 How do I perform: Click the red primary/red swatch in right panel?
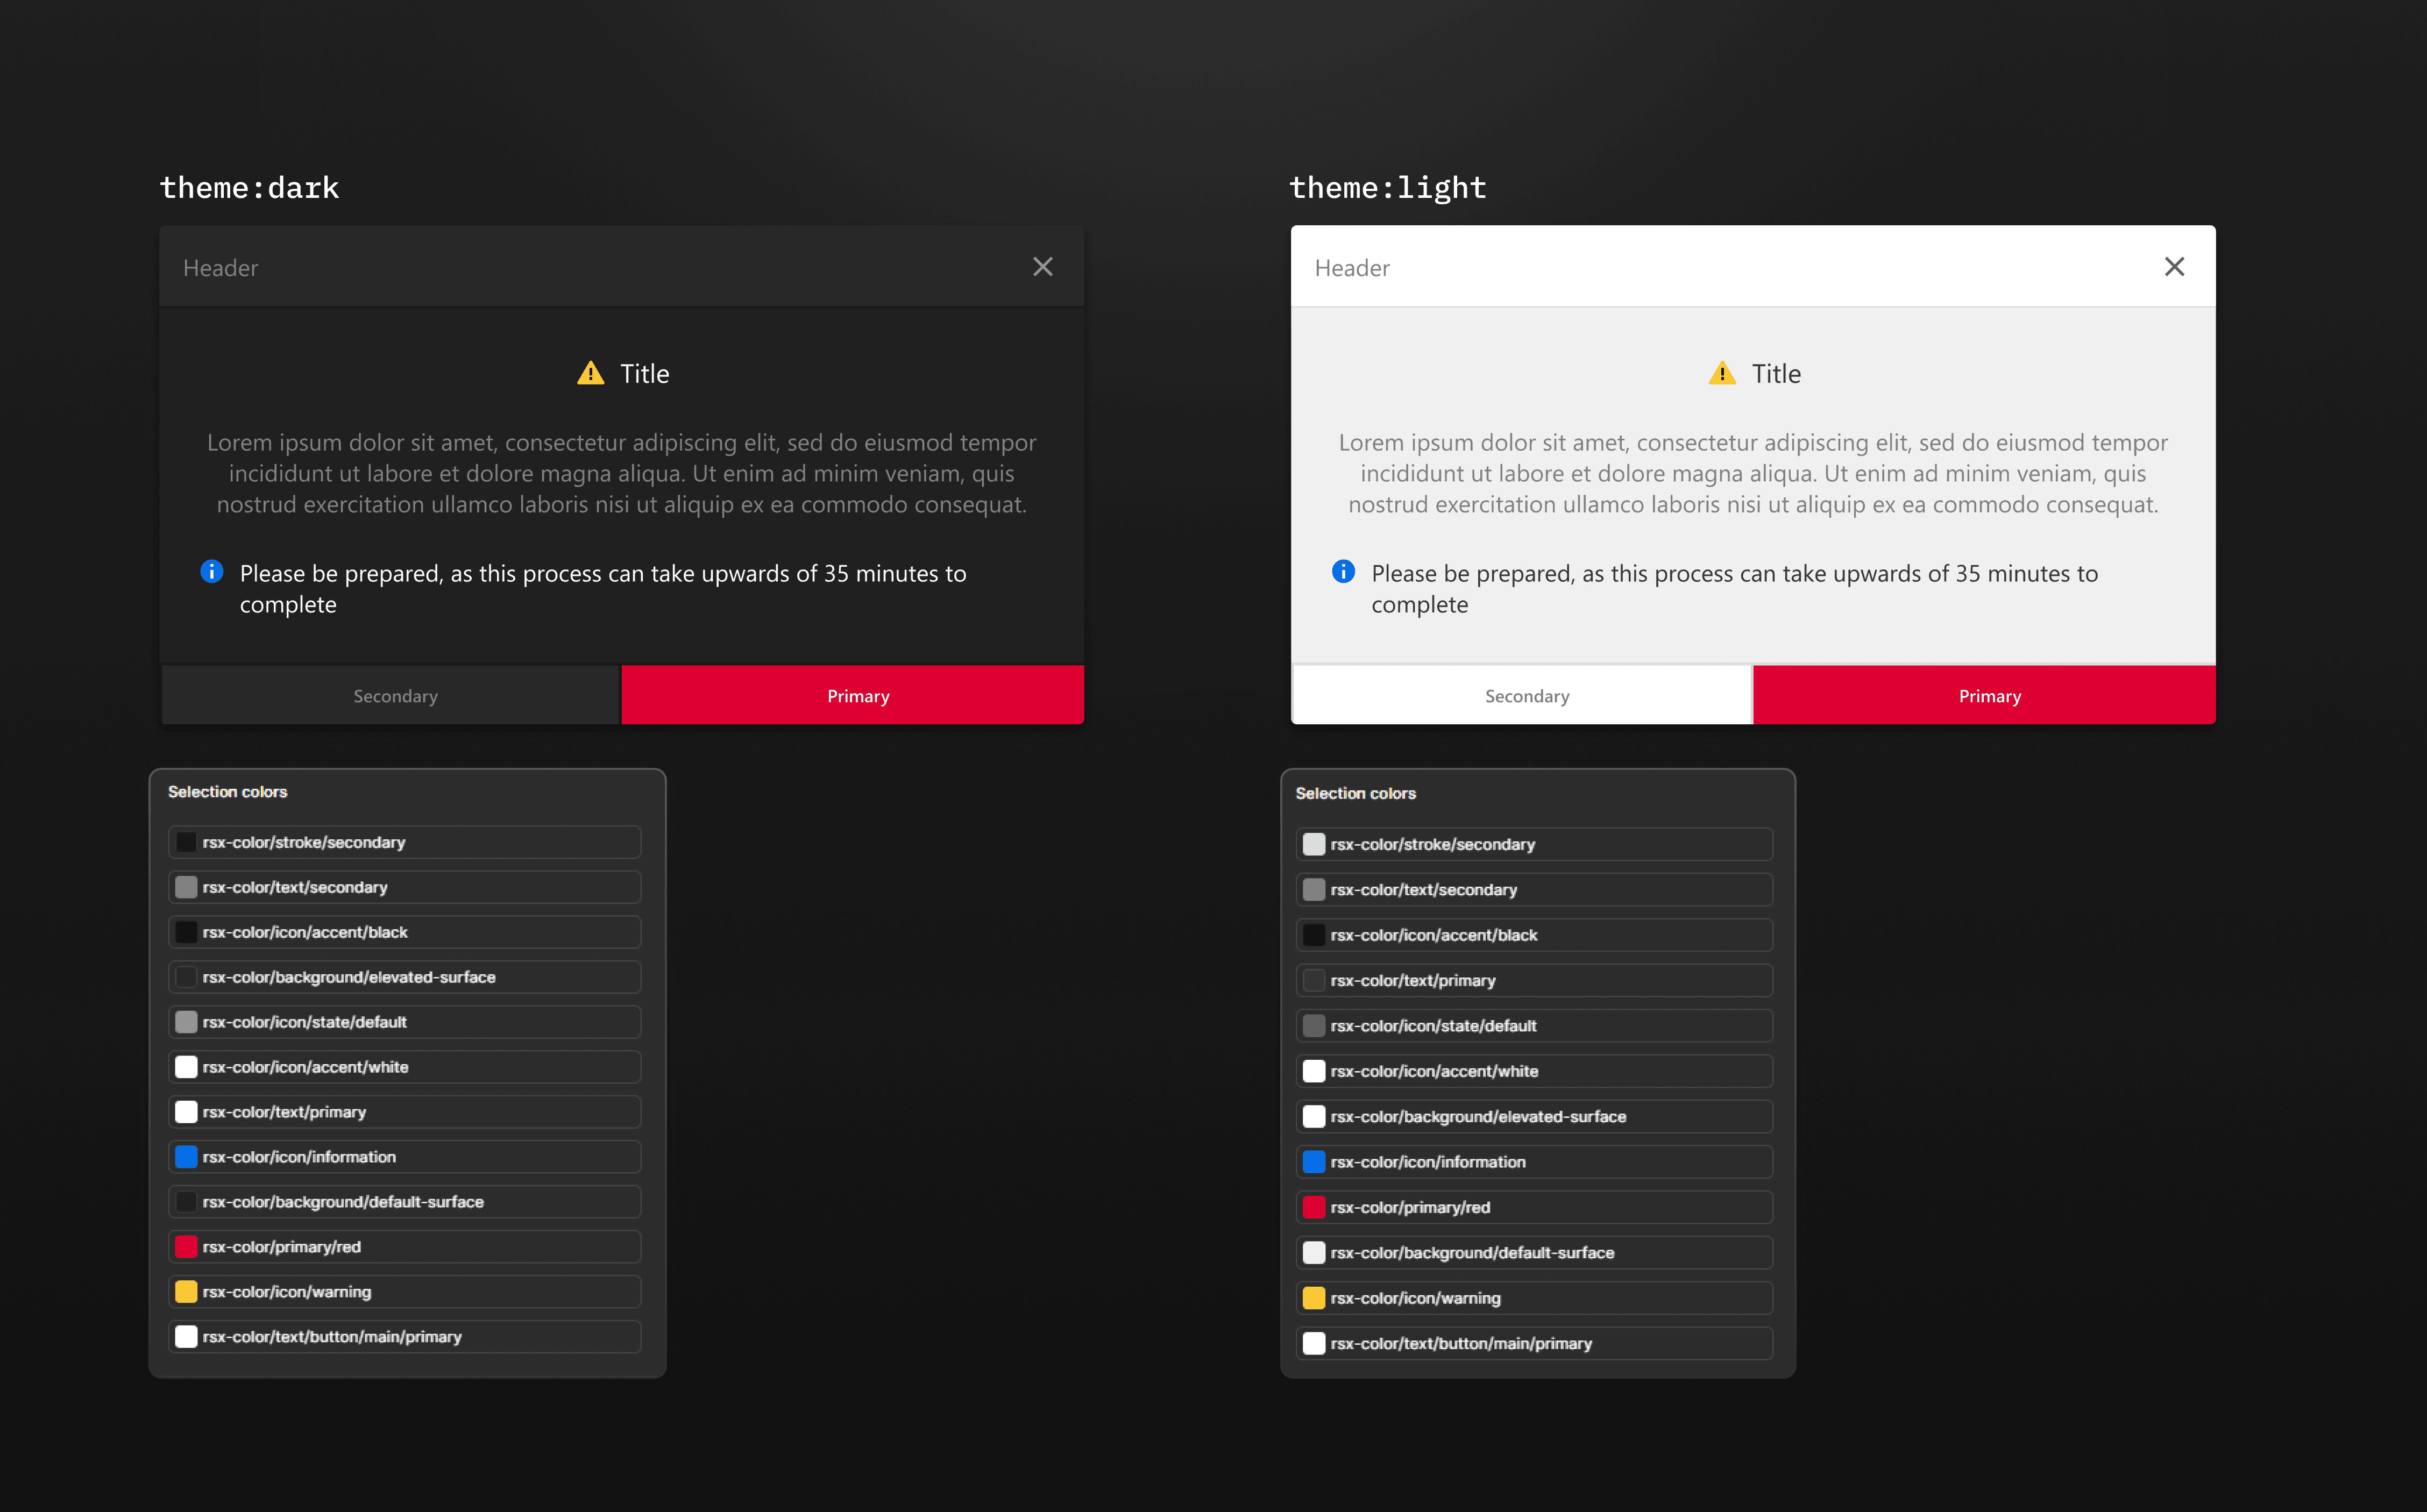click(x=1314, y=1207)
